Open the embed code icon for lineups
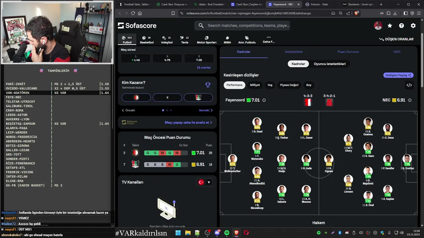 click(x=409, y=85)
